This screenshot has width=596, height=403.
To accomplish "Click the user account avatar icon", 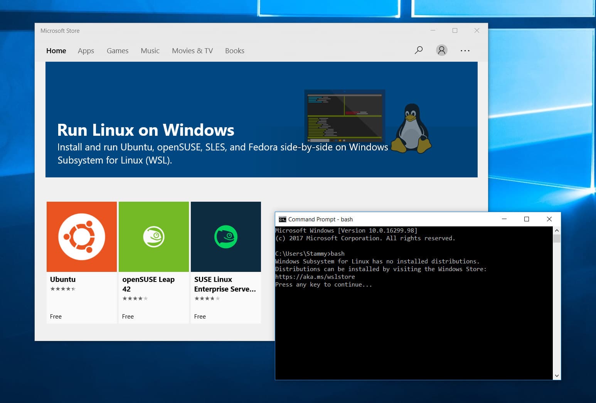I will (x=442, y=50).
